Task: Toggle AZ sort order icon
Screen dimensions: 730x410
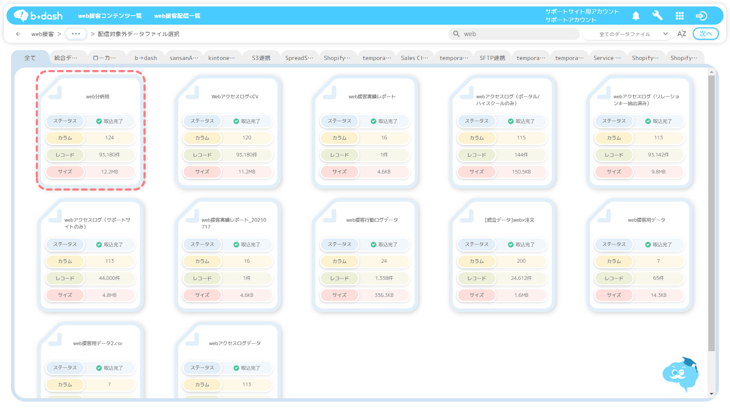Action: 681,34
